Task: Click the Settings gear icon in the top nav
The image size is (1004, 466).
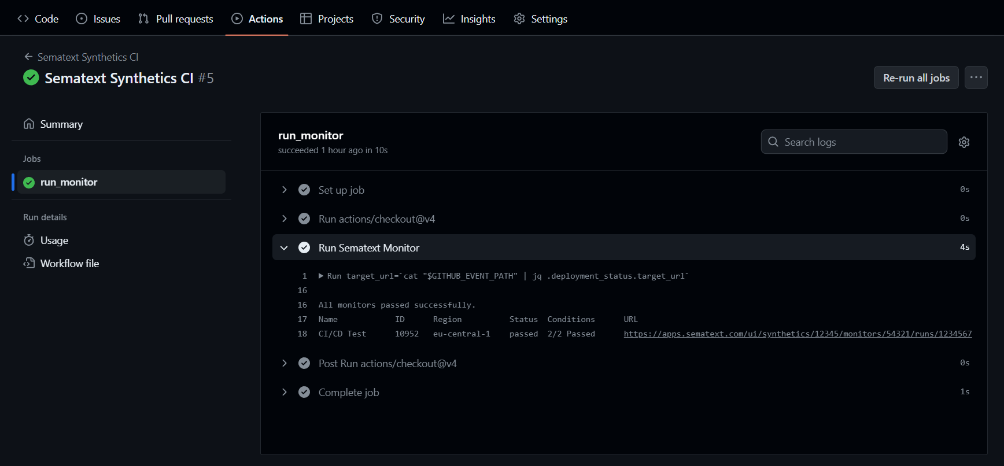Action: (x=519, y=19)
